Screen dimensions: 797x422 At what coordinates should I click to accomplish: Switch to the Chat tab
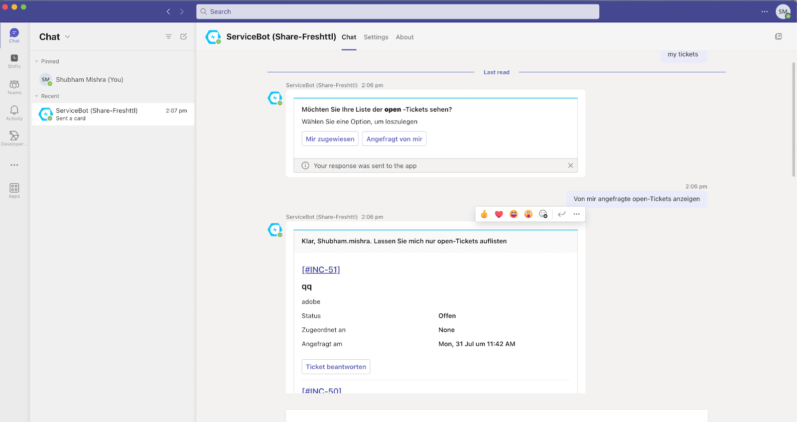349,37
